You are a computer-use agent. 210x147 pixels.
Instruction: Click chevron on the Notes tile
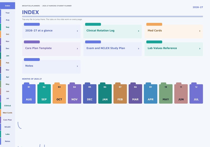click(77, 66)
